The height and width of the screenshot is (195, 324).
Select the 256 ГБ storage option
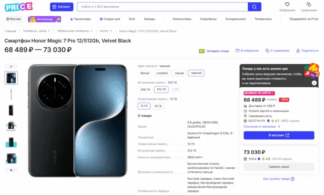[145, 89]
